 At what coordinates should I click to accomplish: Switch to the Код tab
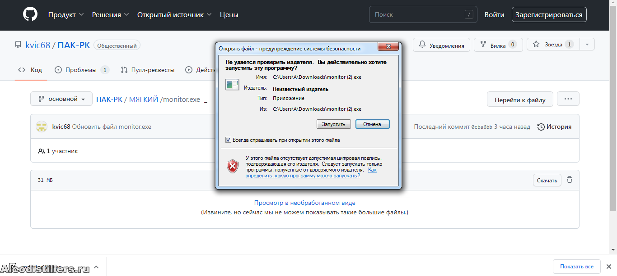point(31,70)
